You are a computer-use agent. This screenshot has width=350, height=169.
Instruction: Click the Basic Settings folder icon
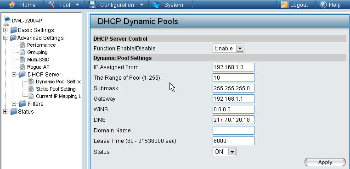tap(14, 30)
